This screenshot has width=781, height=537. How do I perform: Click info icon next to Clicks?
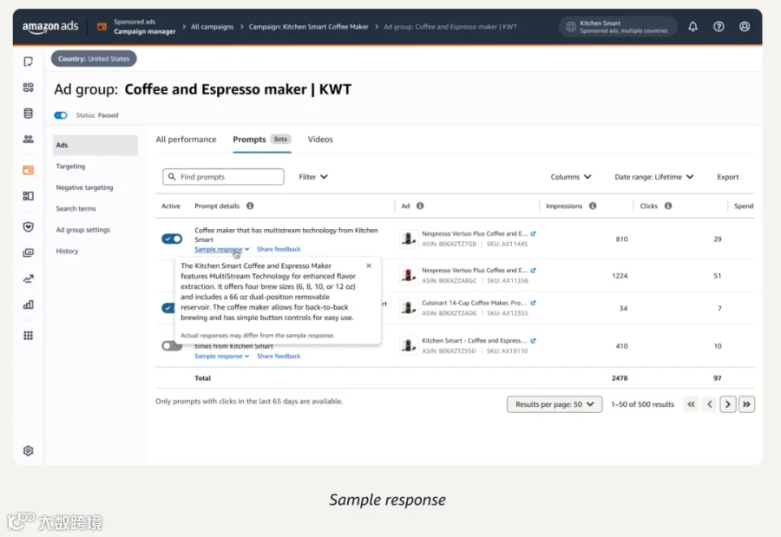(x=668, y=206)
